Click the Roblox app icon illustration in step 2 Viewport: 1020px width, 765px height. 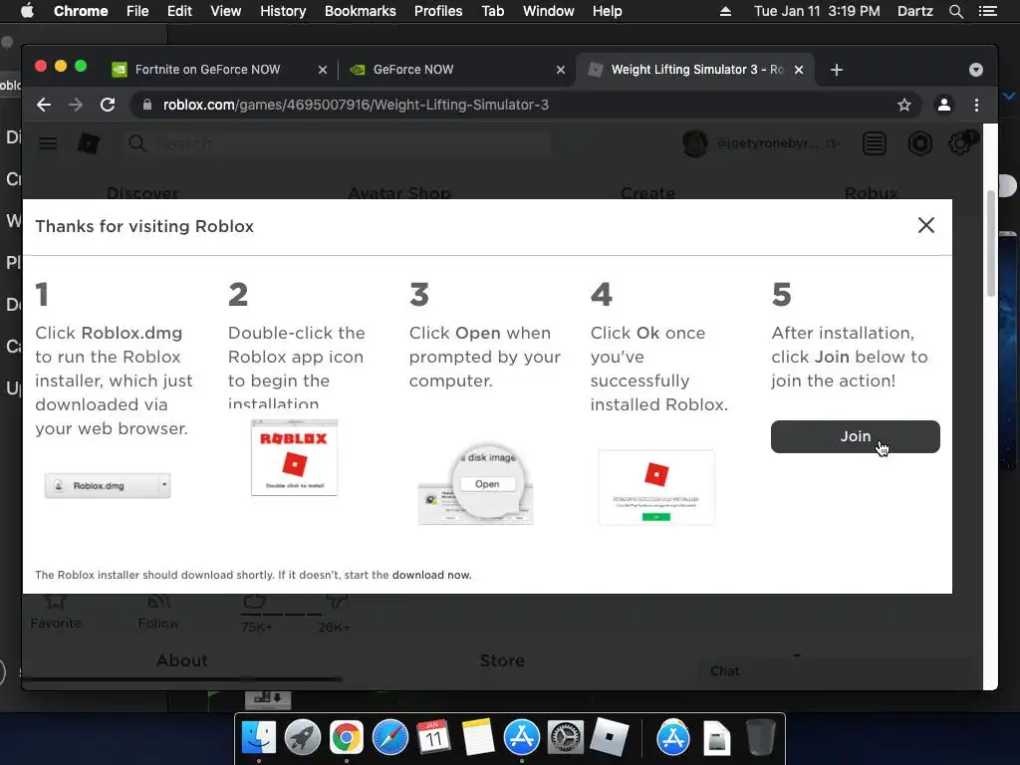tap(294, 457)
